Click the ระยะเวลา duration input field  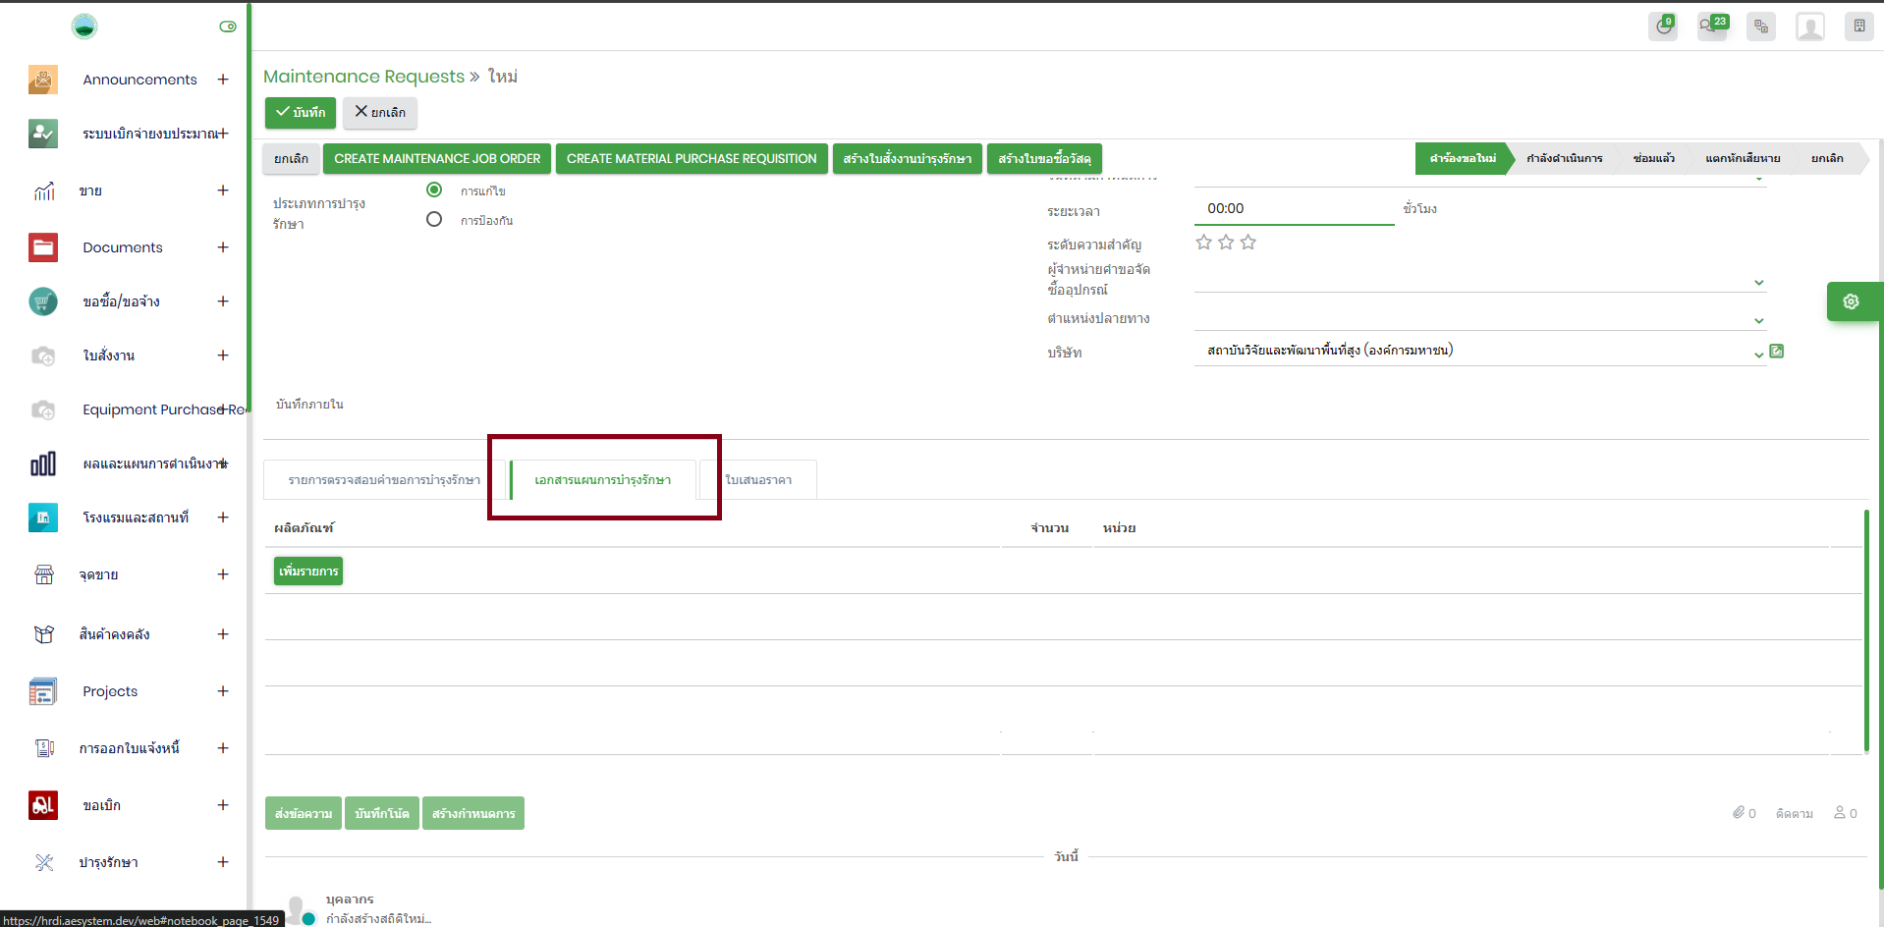point(1293,208)
